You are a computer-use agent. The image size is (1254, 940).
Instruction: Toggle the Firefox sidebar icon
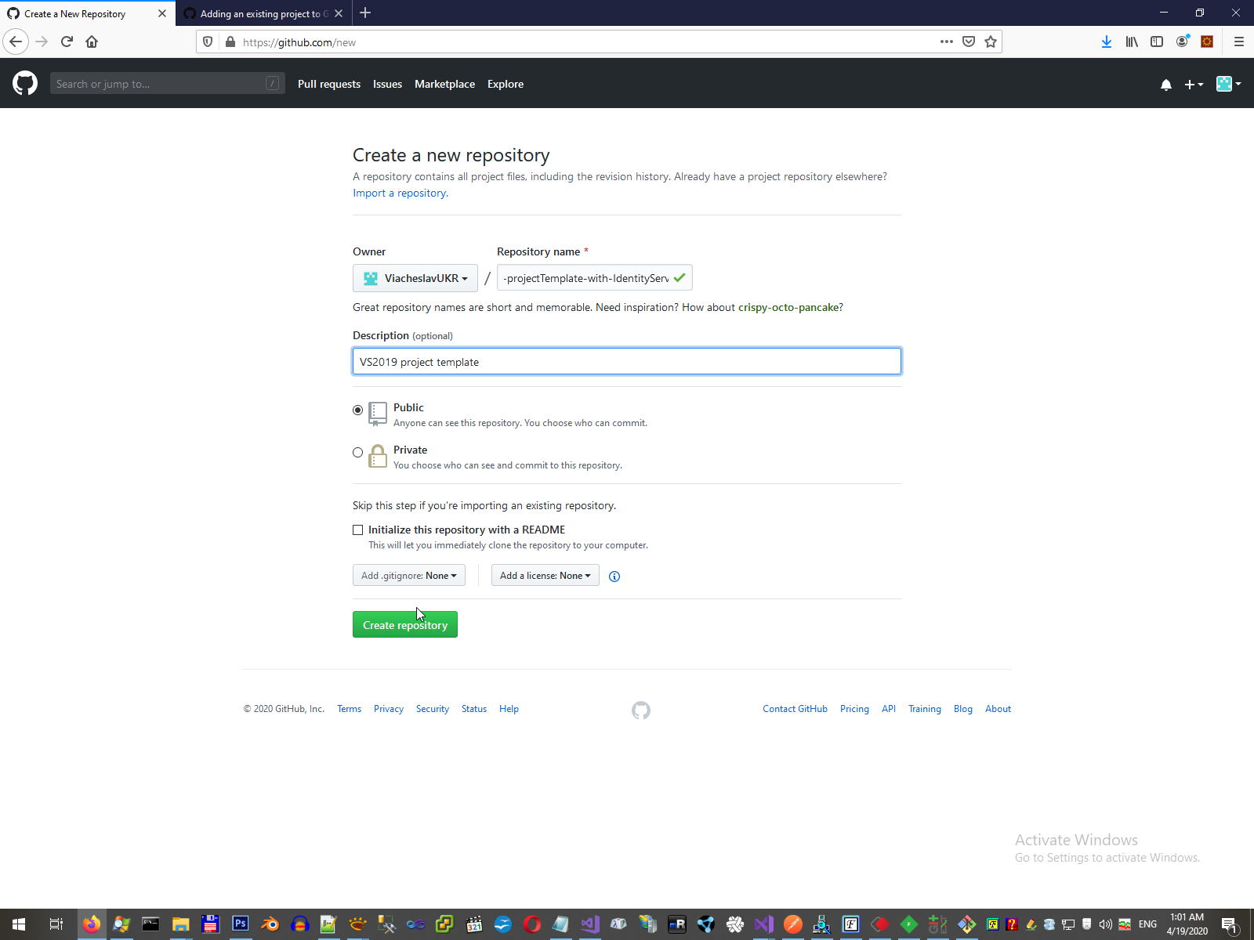(1157, 42)
